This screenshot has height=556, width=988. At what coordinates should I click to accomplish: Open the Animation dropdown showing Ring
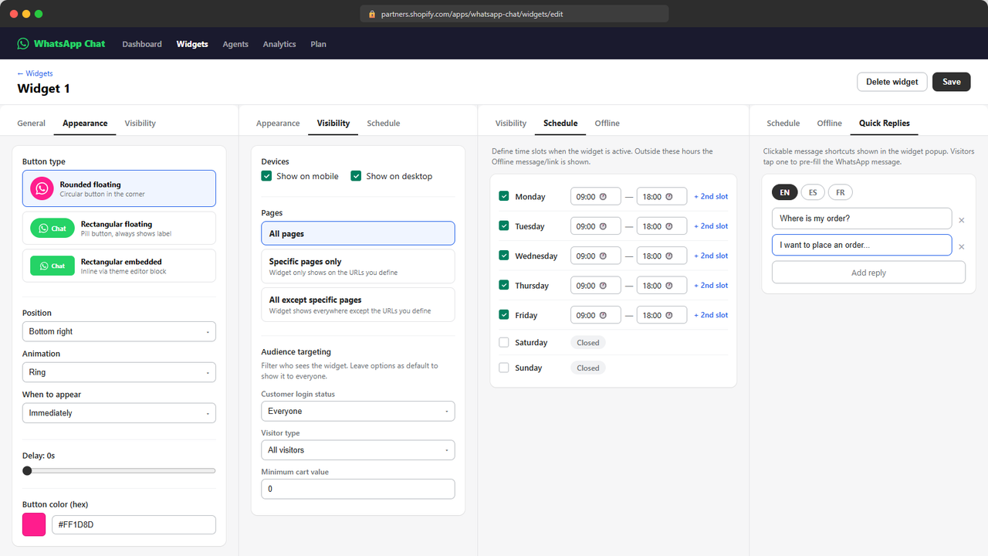(119, 372)
